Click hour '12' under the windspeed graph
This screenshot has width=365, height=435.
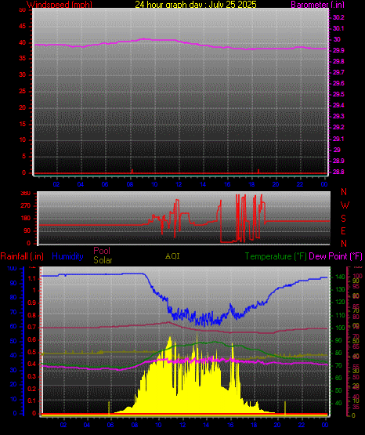[x=179, y=184]
